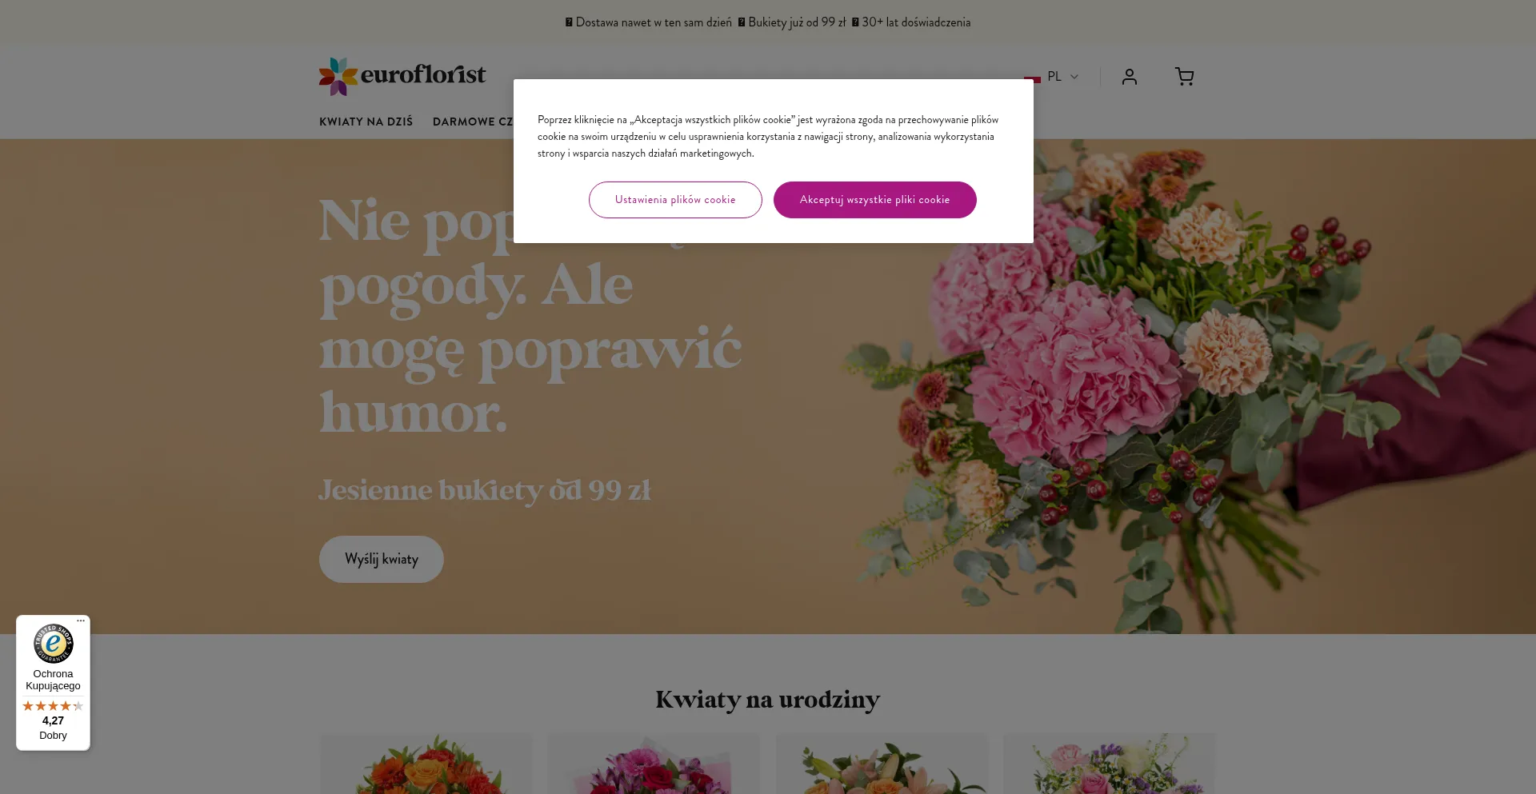Click the star rating in Trusted Shops widget
1536x794 pixels.
[53, 706]
